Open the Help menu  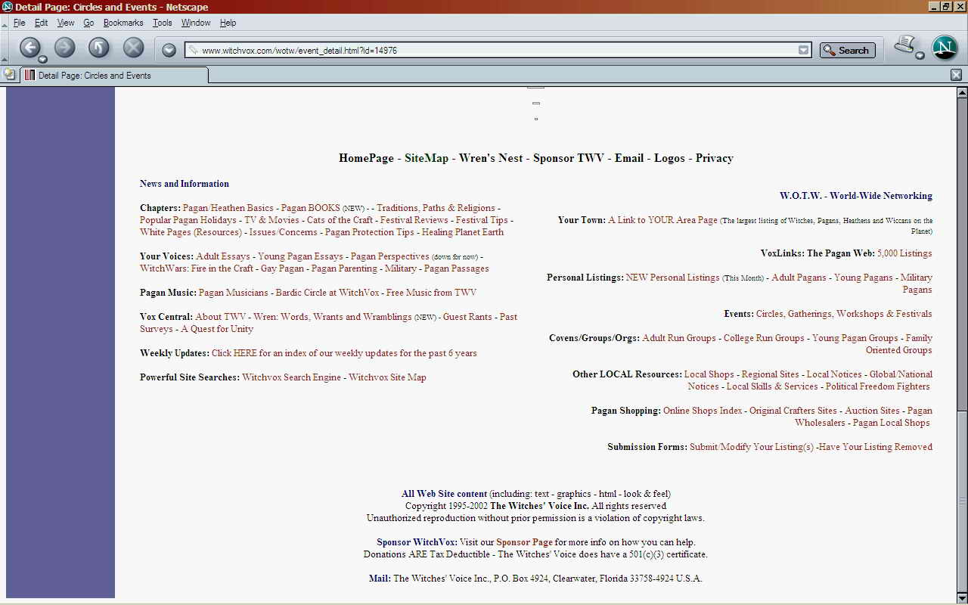pyautogui.click(x=228, y=23)
